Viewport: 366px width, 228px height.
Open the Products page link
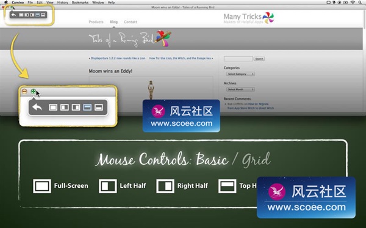click(96, 22)
